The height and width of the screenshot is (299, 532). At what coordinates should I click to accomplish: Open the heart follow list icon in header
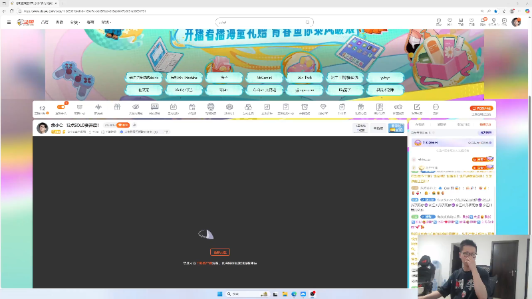click(450, 22)
